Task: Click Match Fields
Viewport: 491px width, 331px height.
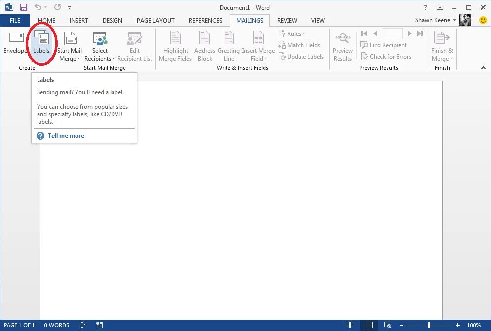Action: click(300, 45)
